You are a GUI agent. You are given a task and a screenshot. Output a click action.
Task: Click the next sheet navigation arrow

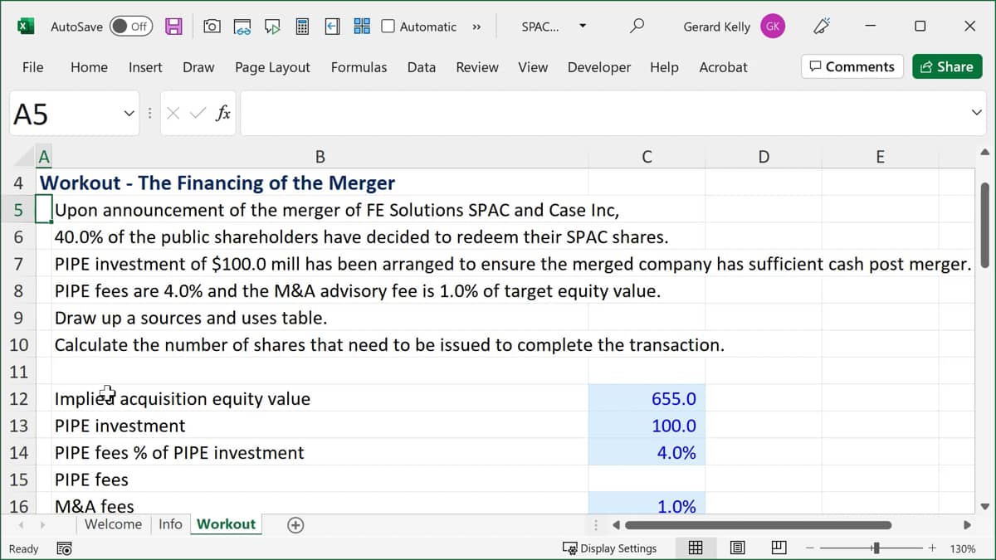coord(42,525)
